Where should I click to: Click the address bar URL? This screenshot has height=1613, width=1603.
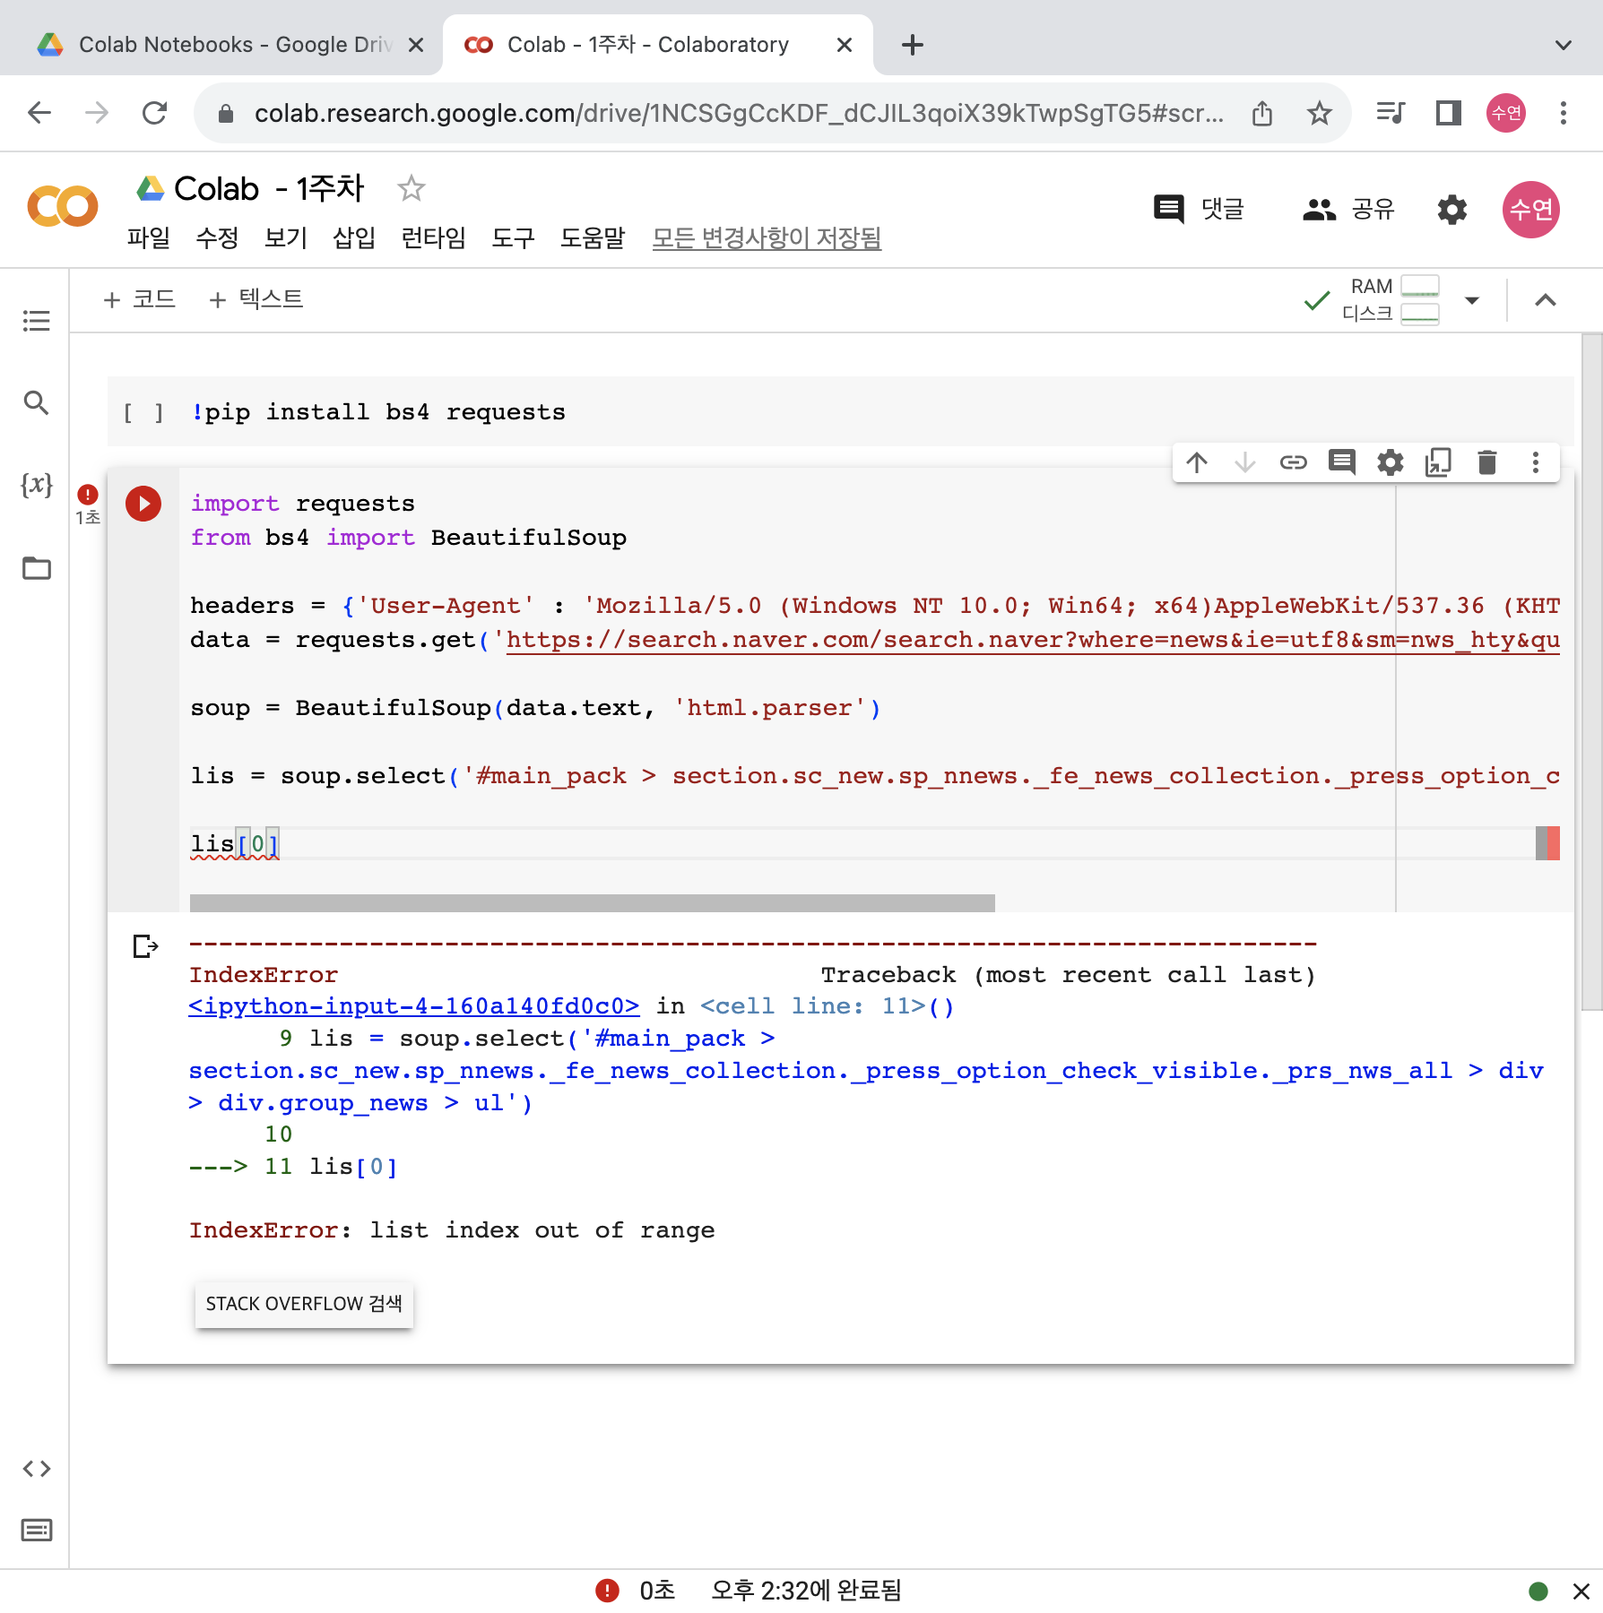pyautogui.click(x=739, y=113)
